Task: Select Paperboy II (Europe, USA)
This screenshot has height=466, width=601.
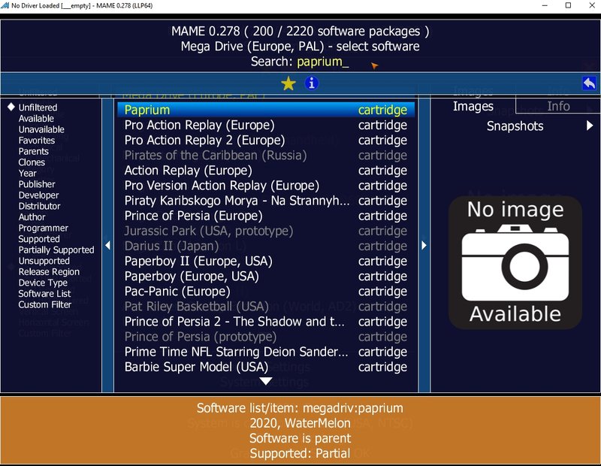Action: 266,261
